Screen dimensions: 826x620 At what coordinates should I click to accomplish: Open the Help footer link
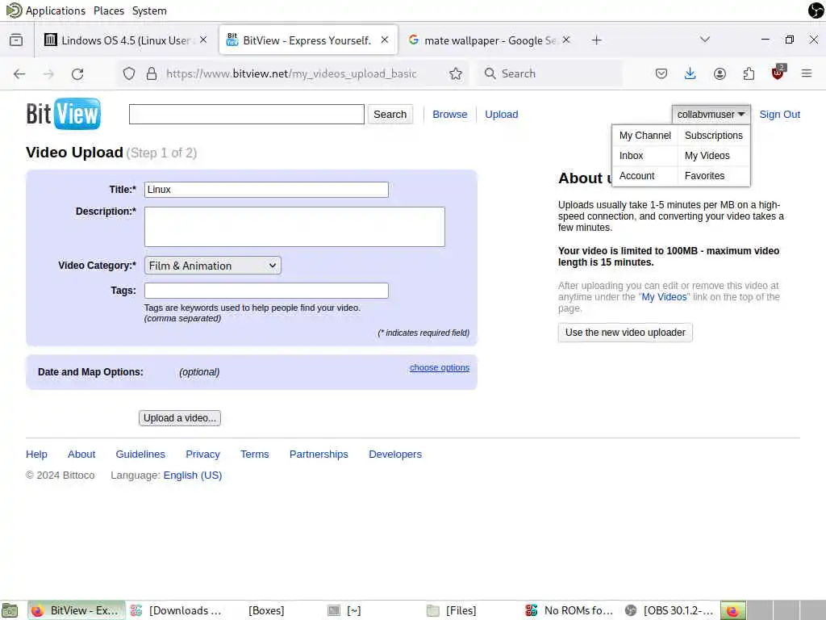tap(36, 454)
